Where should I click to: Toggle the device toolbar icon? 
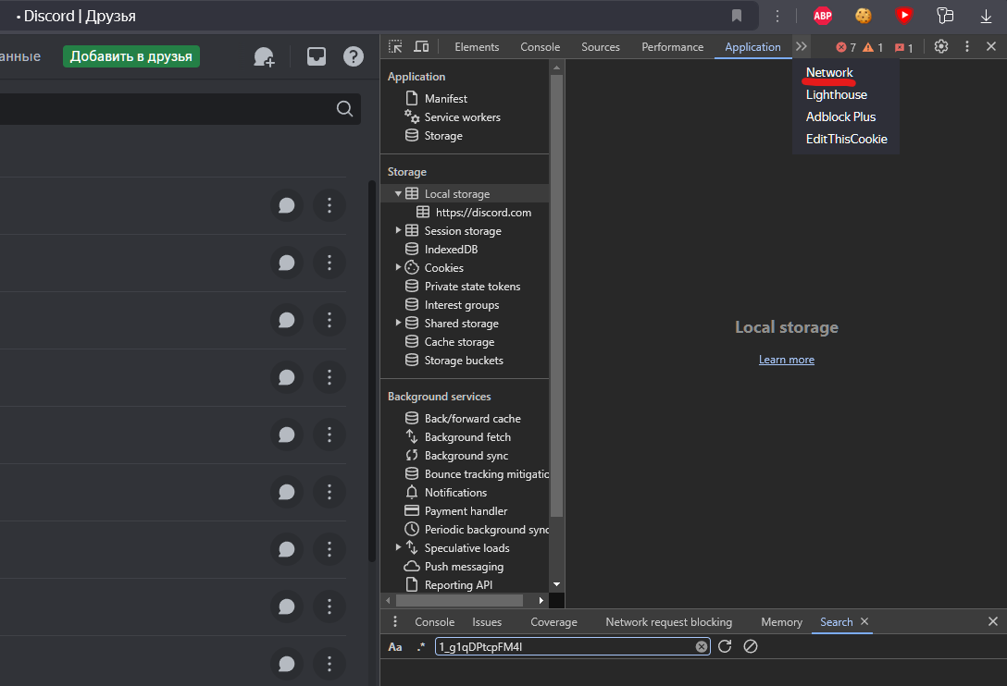point(421,46)
